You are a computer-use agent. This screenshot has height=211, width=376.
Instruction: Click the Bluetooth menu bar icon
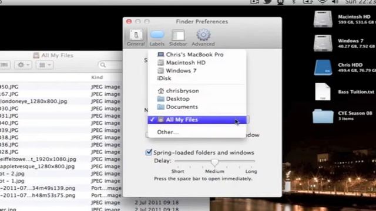(x=294, y=2)
